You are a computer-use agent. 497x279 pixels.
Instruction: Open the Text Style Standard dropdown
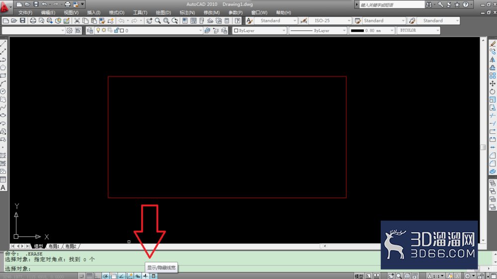276,20
